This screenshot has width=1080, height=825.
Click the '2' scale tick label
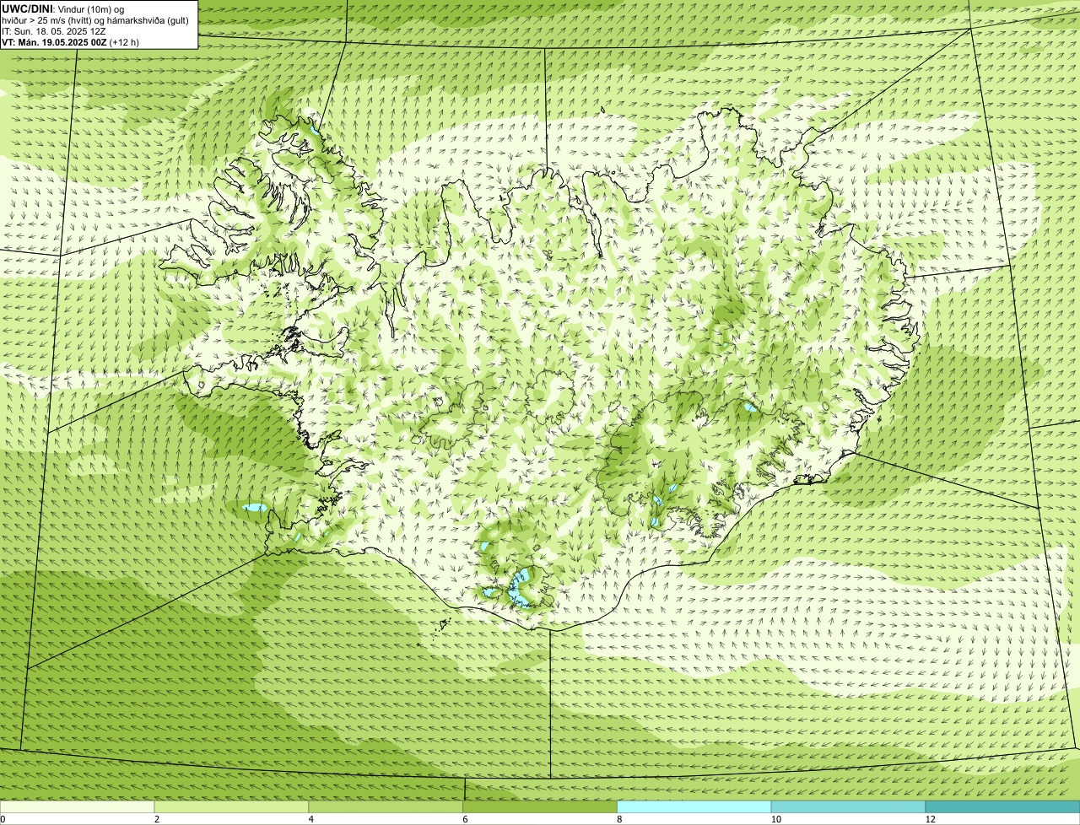[x=156, y=819]
